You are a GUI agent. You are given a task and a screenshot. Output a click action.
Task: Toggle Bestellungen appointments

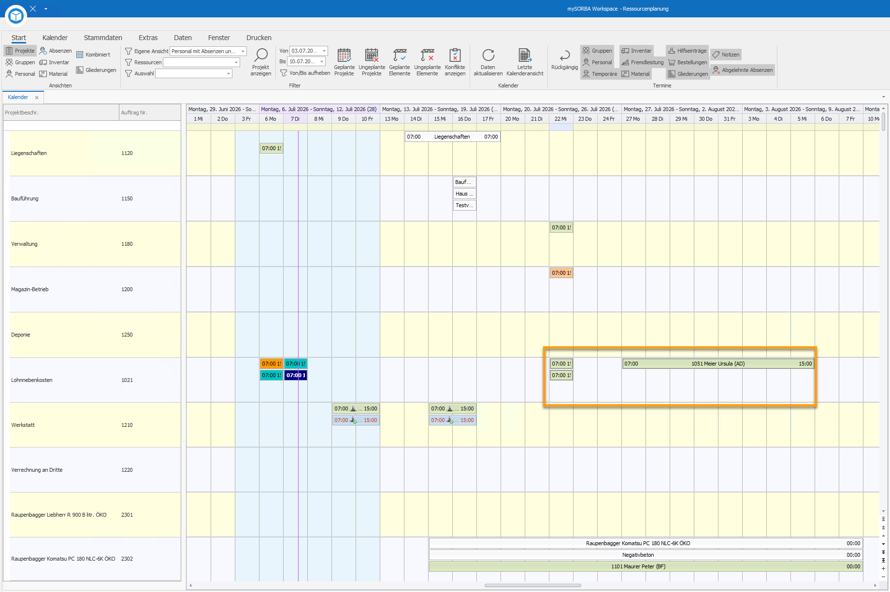click(x=687, y=62)
